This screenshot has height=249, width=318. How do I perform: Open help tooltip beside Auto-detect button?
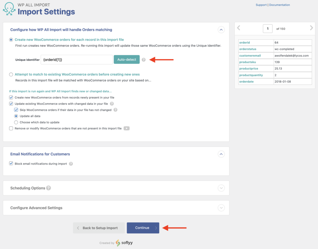tap(144, 59)
